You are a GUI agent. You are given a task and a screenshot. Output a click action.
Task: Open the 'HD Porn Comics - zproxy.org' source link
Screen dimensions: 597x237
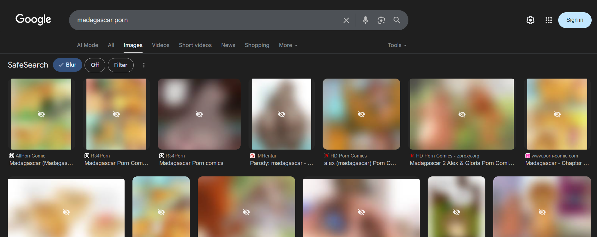(448, 156)
